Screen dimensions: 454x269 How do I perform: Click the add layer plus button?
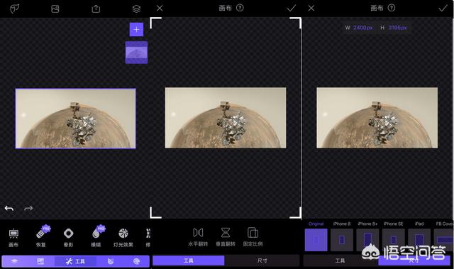(136, 30)
